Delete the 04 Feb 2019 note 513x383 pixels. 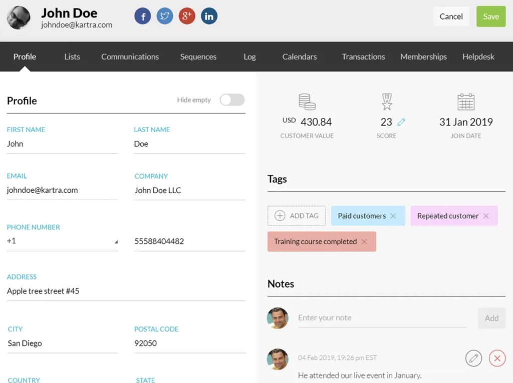pos(497,358)
